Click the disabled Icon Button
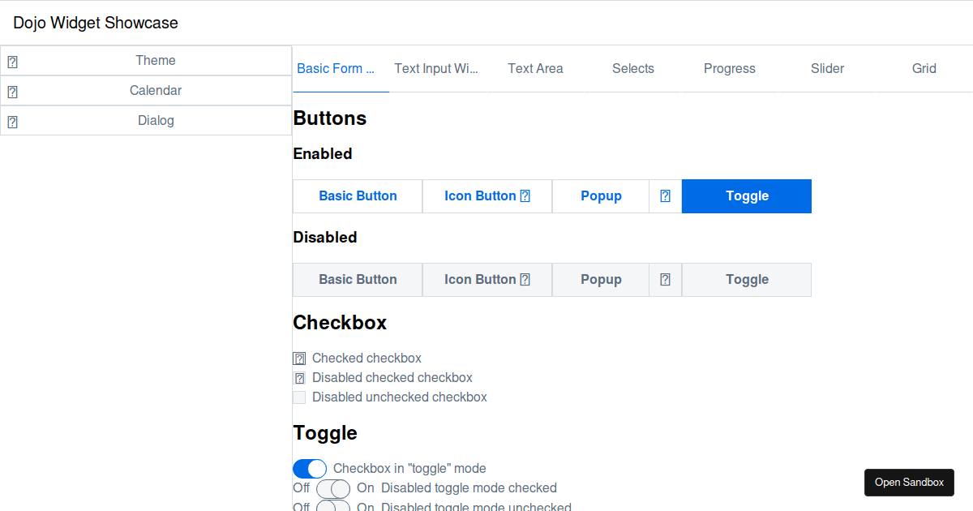Image resolution: width=973 pixels, height=511 pixels. (487, 280)
